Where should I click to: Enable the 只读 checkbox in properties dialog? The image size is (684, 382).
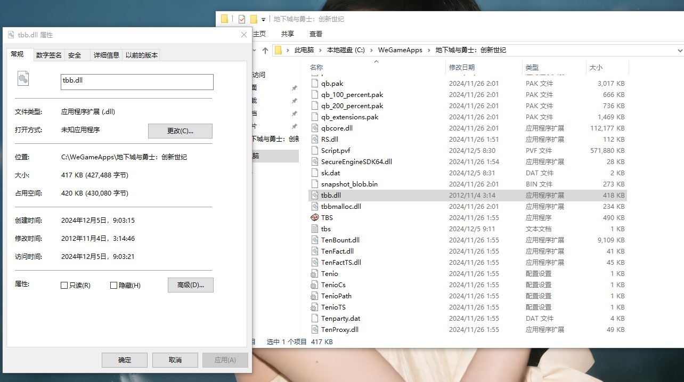click(x=63, y=285)
